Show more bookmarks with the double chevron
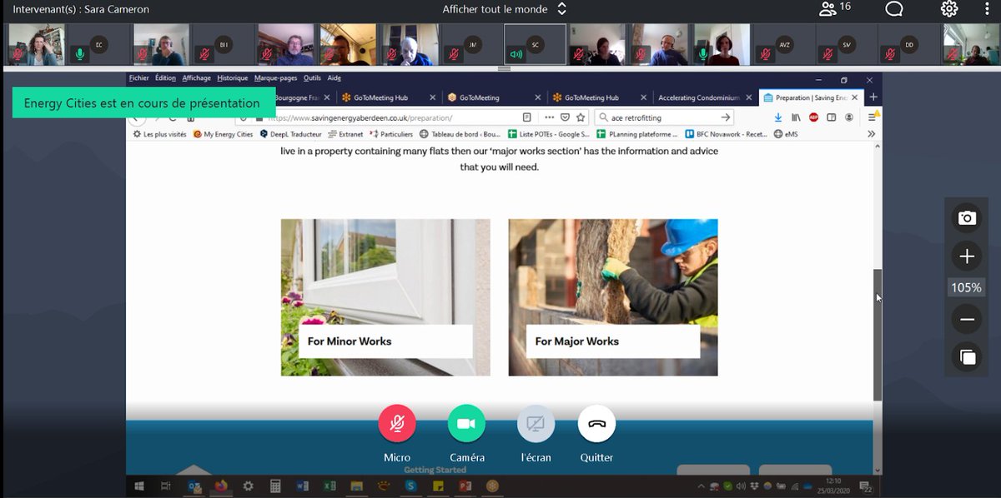 tap(871, 134)
